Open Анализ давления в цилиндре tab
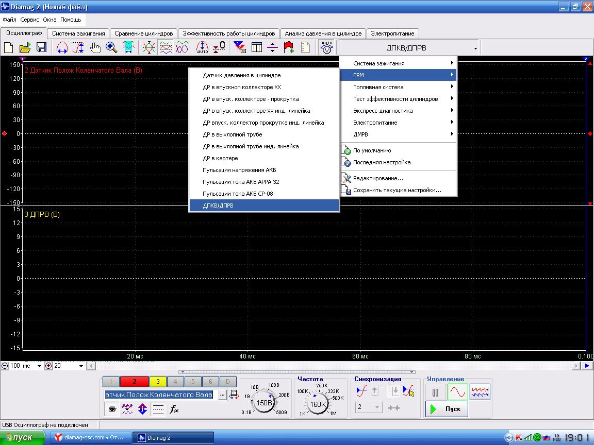Screen dimensions: 594x445 point(323,33)
